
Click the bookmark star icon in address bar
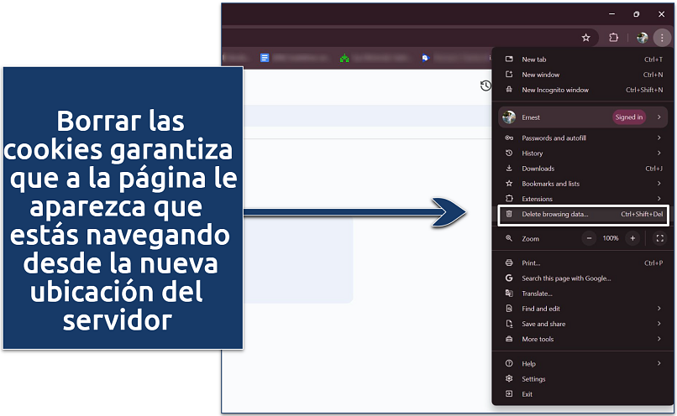point(586,38)
